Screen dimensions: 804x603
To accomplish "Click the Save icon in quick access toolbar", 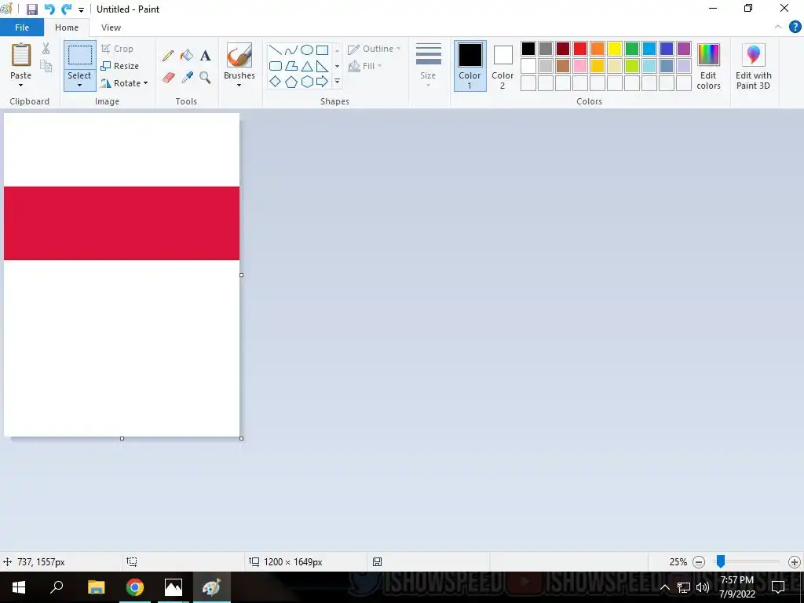I will tap(31, 9).
